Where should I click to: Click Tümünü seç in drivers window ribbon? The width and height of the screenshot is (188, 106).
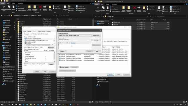(80, 6)
